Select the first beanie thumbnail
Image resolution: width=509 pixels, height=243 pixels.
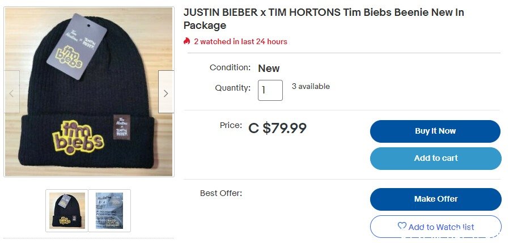pos(67,211)
